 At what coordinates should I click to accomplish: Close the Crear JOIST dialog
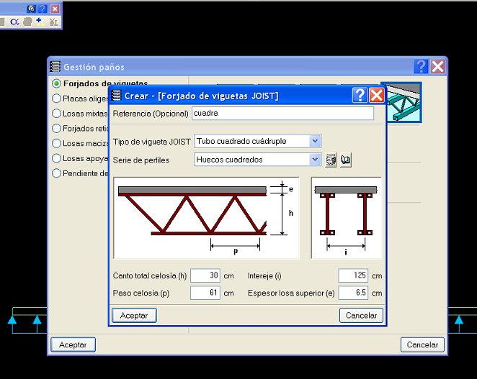[377, 96]
